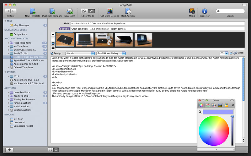Open the Small Hover Gallery dropdown
The height and width of the screenshot is (156, 251).
point(111,53)
